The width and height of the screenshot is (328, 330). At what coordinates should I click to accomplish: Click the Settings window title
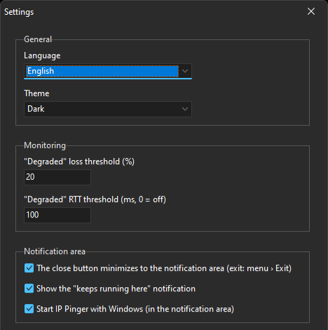19,12
